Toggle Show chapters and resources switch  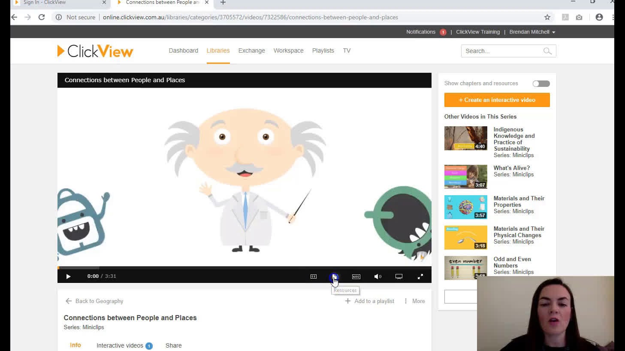[x=541, y=83]
